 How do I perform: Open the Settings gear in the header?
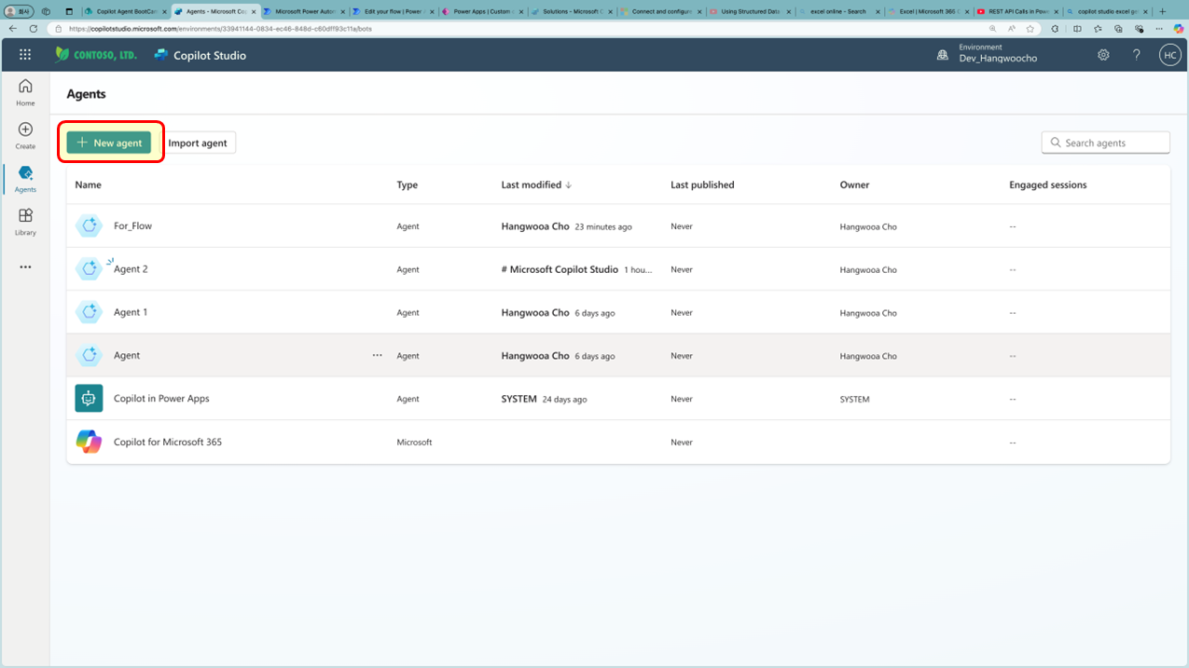(1103, 55)
